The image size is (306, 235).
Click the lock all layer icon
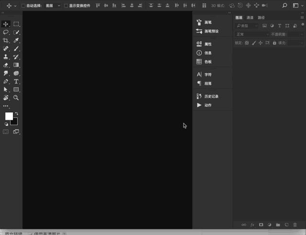[x=274, y=43]
